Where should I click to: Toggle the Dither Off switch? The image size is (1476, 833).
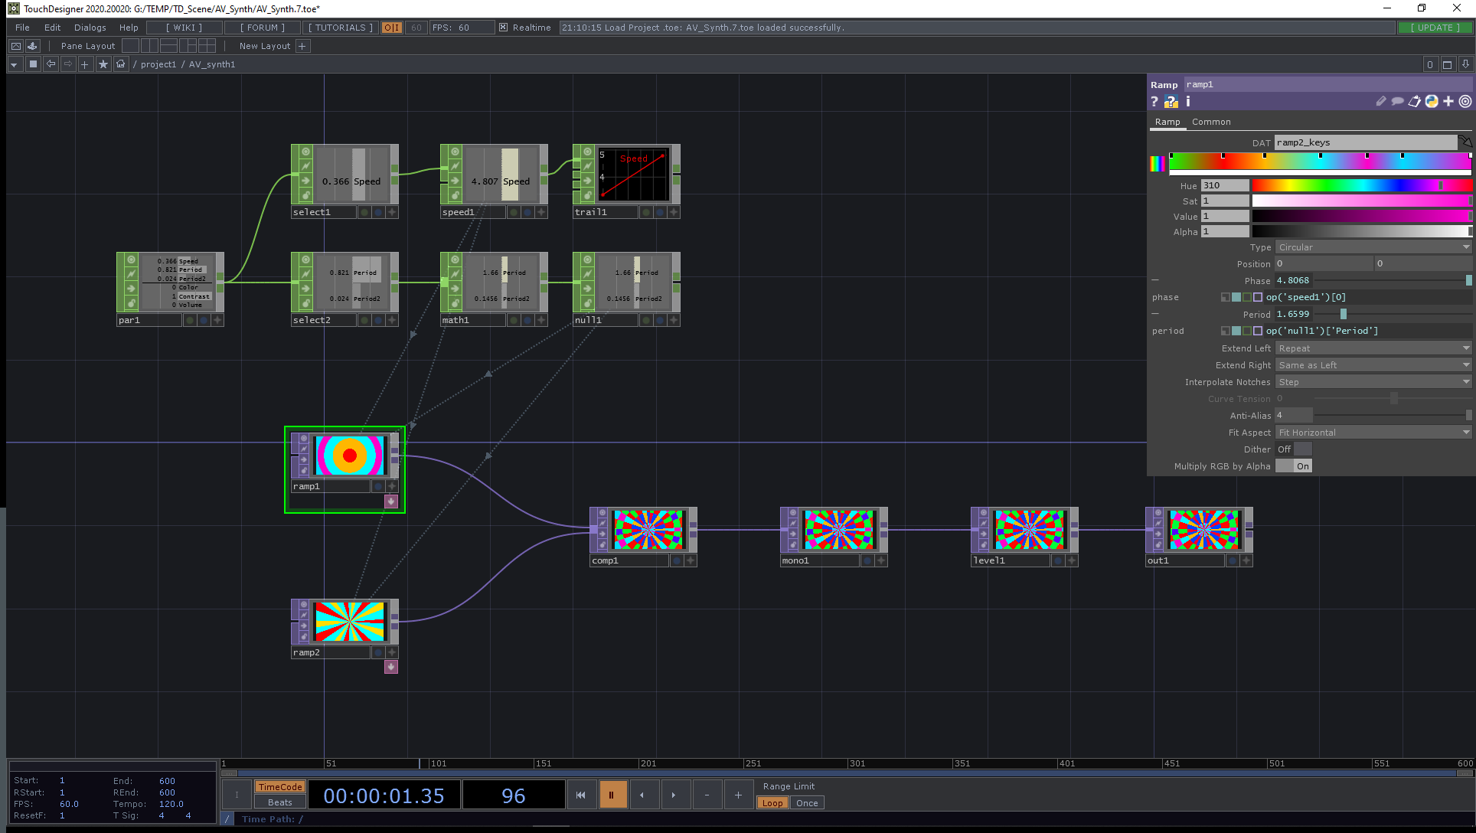[x=1293, y=449]
